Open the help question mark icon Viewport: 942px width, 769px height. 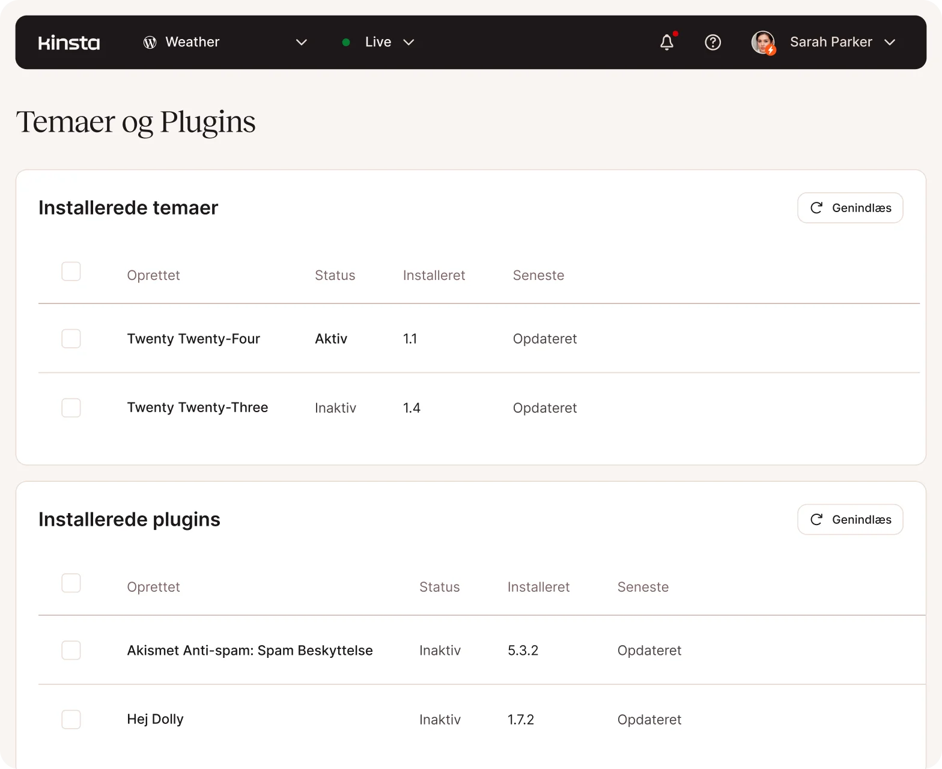pyautogui.click(x=713, y=42)
